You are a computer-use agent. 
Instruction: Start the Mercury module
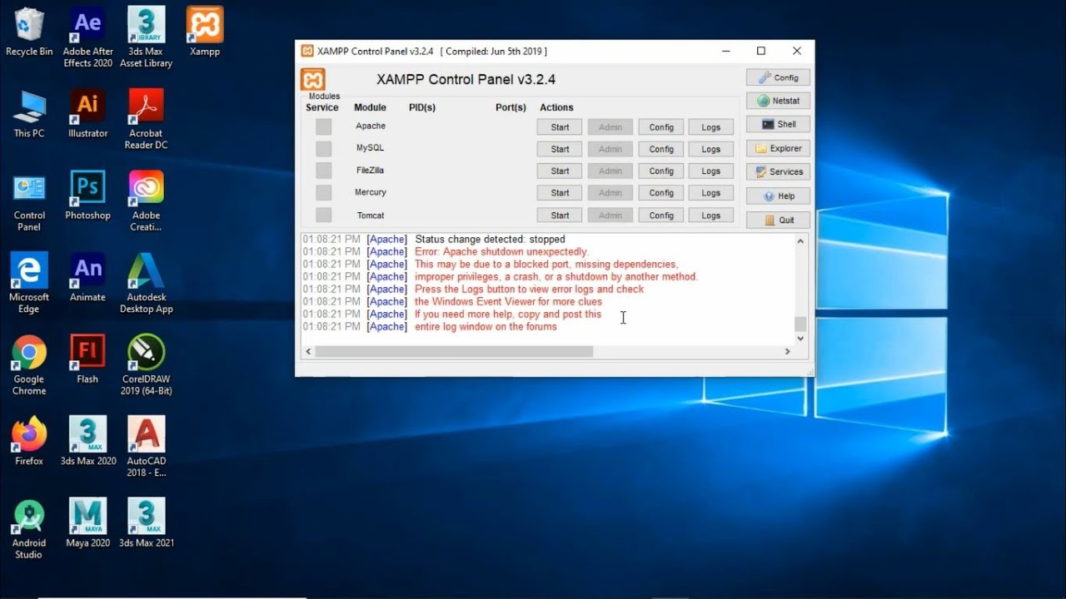pyautogui.click(x=560, y=193)
